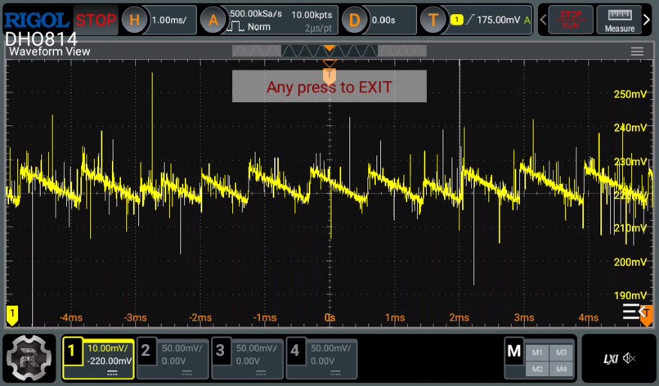The height and width of the screenshot is (386, 659).
Task: Select math channel M4
Action: pyautogui.click(x=562, y=369)
